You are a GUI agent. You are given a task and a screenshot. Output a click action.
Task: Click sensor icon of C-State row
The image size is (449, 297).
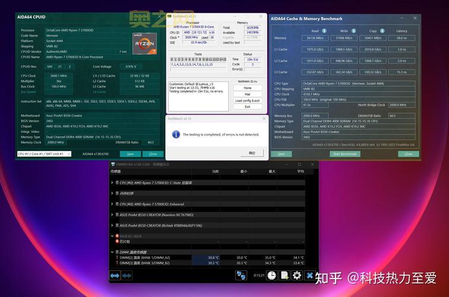(117, 182)
